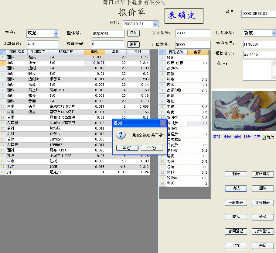The width and height of the screenshot is (276, 253).
Task: Expand the 客户 dropdown list
Action: pos(56,33)
